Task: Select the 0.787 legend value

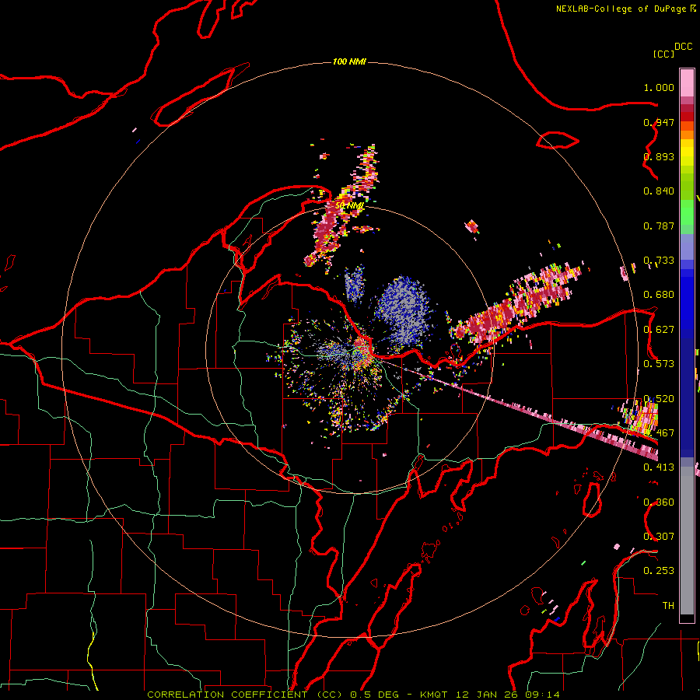Action: [659, 226]
